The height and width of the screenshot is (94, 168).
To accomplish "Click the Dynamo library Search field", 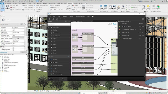I will click(x=59, y=24).
